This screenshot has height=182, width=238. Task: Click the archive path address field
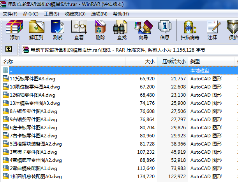[130, 50]
